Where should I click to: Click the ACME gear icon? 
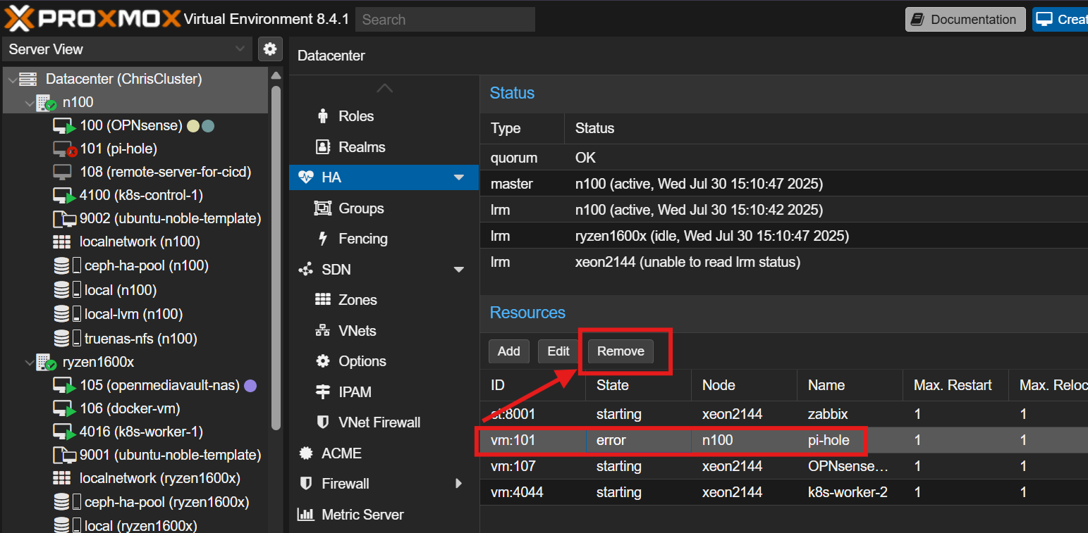point(306,453)
